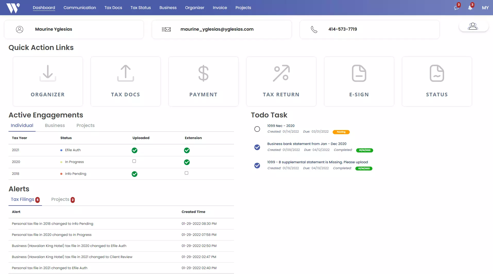The width and height of the screenshot is (493, 274).
Task: Click the Hawaiian King Hotel Client Review alert
Action: [x=72, y=257]
